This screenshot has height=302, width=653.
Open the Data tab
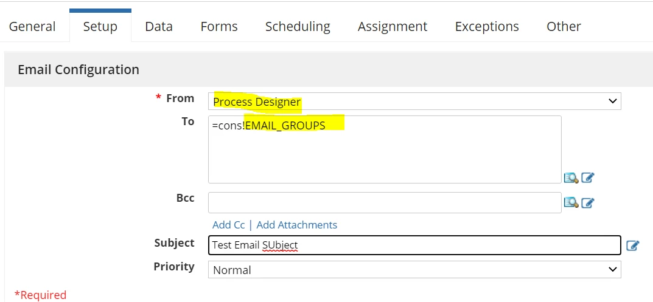(x=159, y=26)
